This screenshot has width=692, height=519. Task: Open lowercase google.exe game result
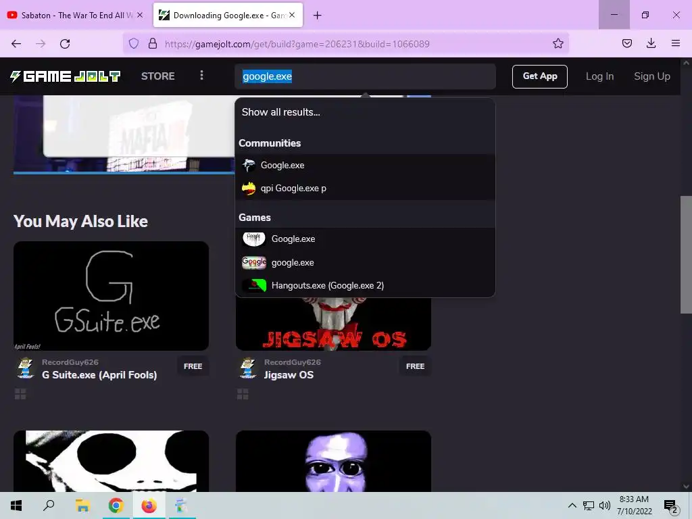(x=365, y=263)
